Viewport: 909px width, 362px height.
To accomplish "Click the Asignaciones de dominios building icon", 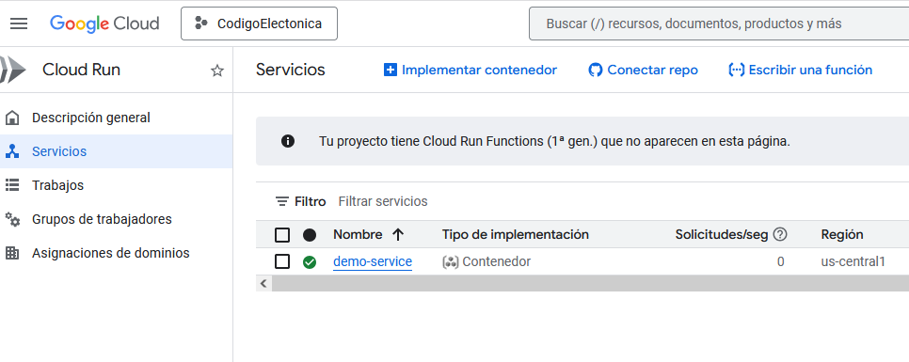I will (x=11, y=253).
